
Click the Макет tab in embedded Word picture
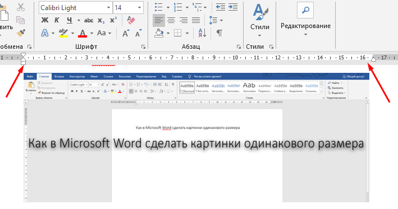(94, 77)
